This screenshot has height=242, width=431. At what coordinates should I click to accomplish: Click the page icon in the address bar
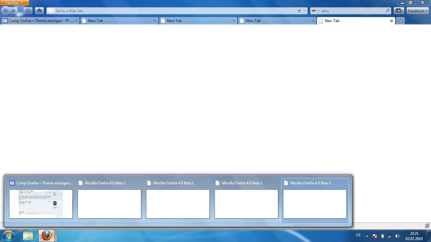click(50, 11)
